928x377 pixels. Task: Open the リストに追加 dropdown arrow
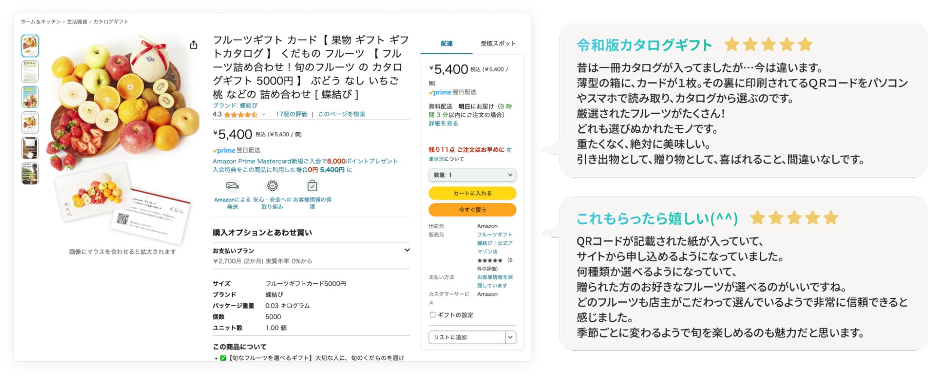click(511, 337)
